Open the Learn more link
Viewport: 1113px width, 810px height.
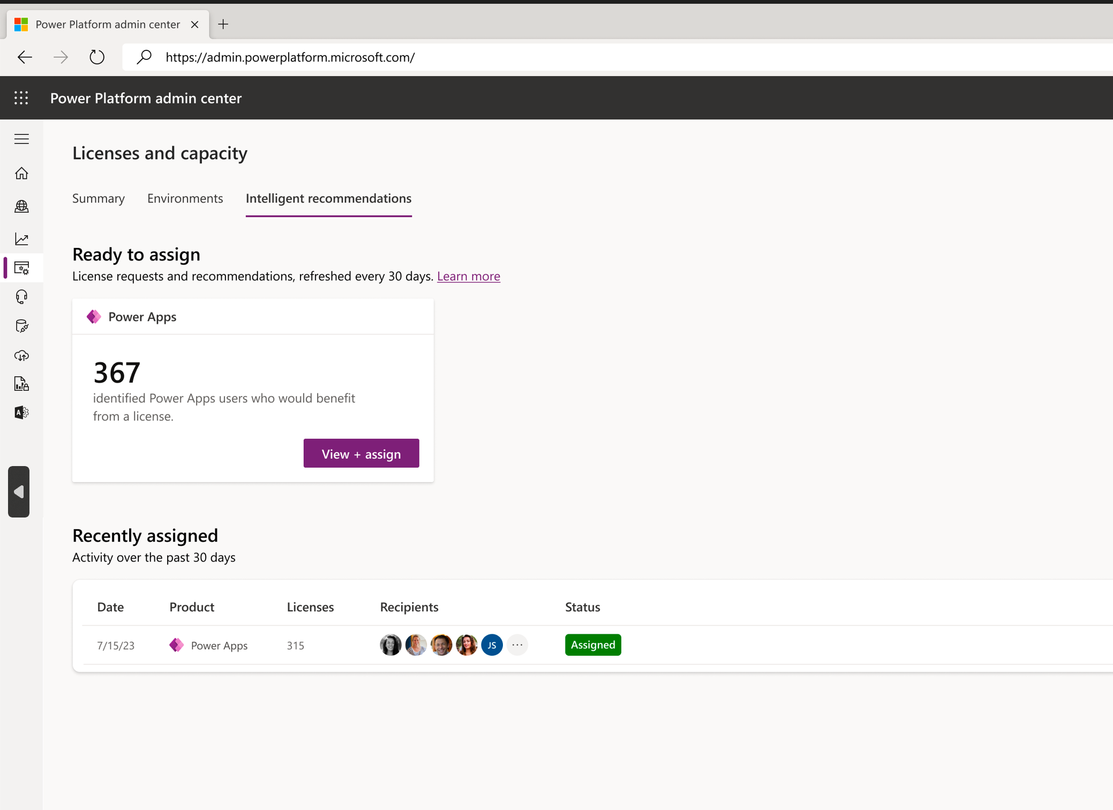click(468, 276)
